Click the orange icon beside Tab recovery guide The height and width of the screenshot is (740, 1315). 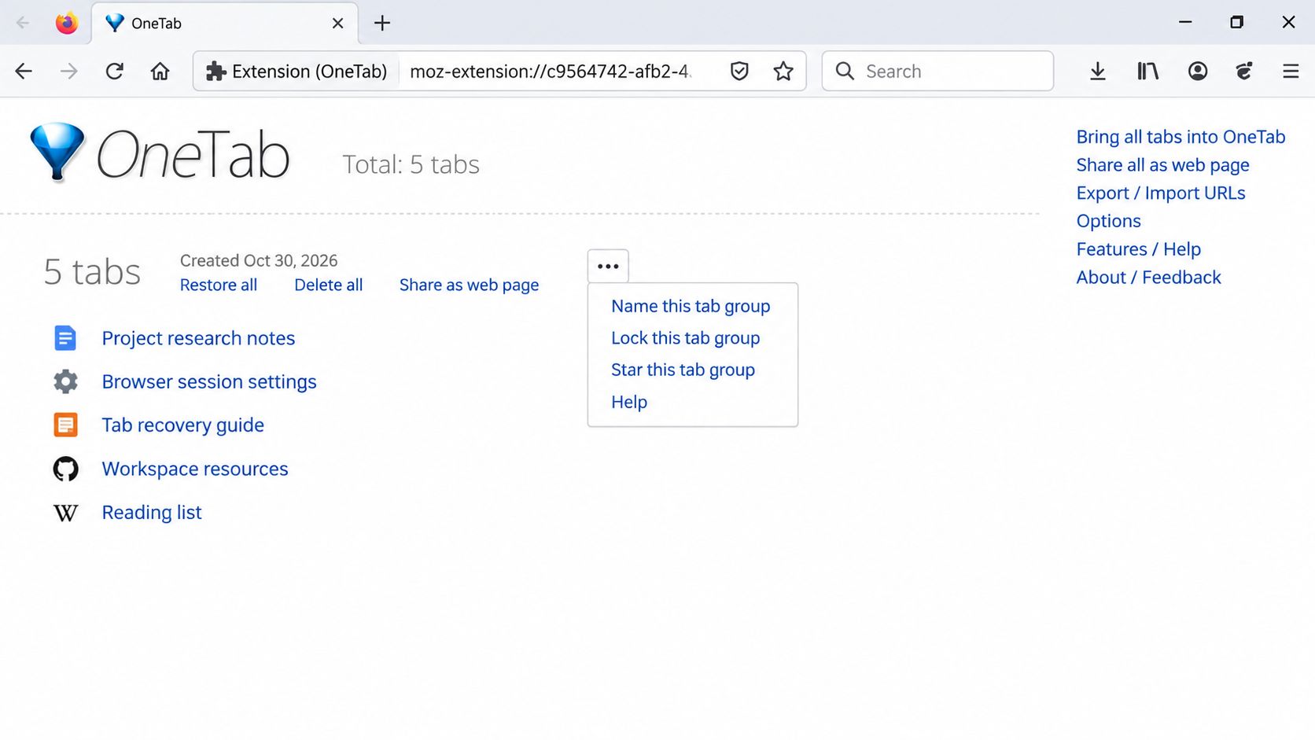pos(65,425)
